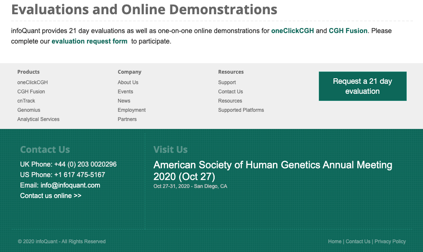View the Employment page link
Image resolution: width=423 pixels, height=252 pixels.
click(131, 110)
